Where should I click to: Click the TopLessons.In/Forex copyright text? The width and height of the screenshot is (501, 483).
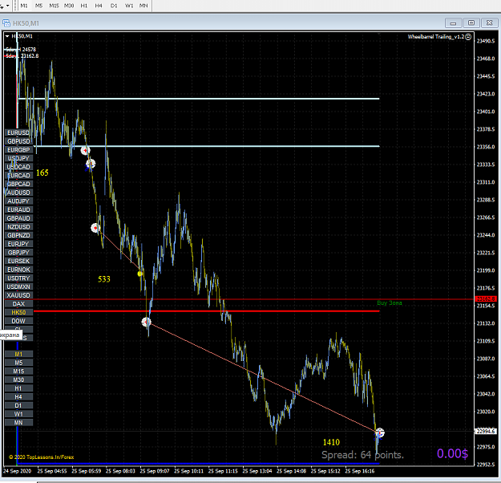pyautogui.click(x=42, y=457)
